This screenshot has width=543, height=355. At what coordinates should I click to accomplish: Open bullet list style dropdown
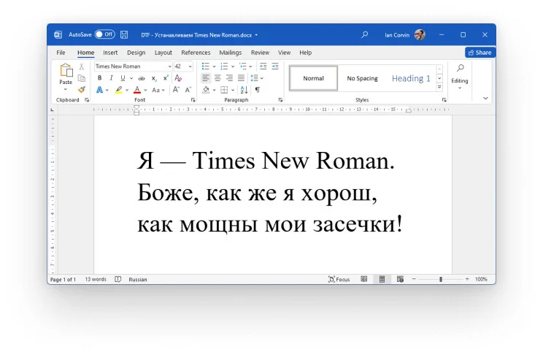pyautogui.click(x=214, y=66)
